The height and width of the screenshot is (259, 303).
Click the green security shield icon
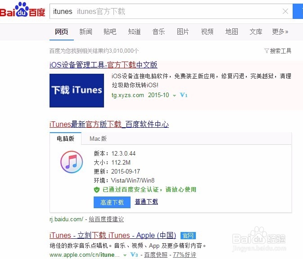pos(97,190)
